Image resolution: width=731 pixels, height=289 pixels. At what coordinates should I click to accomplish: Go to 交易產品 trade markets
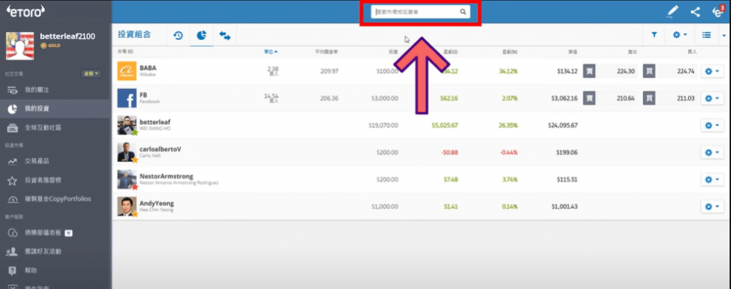point(56,161)
